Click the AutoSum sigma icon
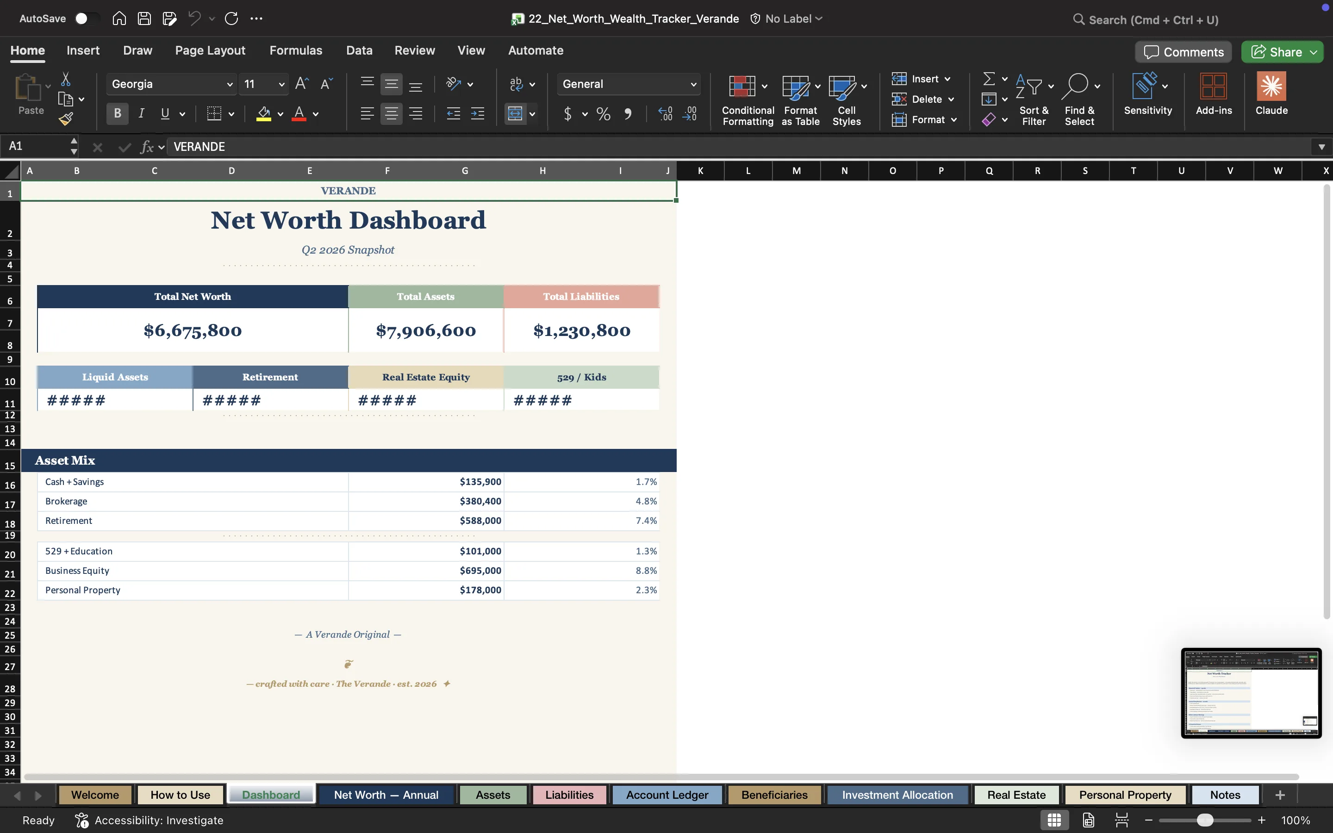The height and width of the screenshot is (833, 1333). pos(989,79)
